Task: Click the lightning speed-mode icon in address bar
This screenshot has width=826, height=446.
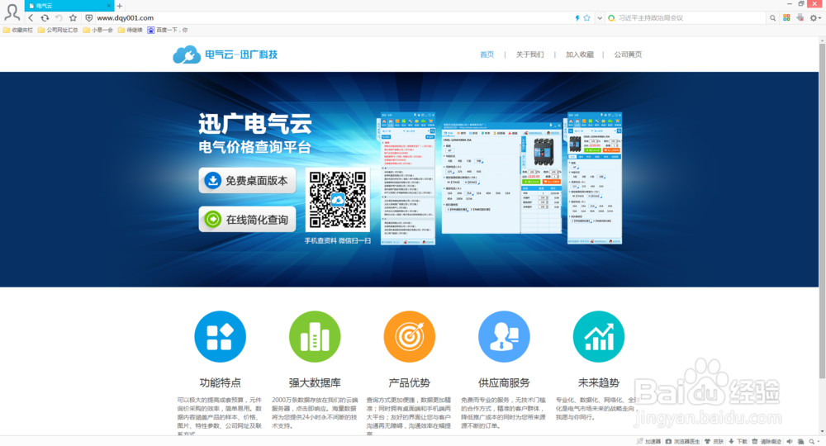Action: 577,18
